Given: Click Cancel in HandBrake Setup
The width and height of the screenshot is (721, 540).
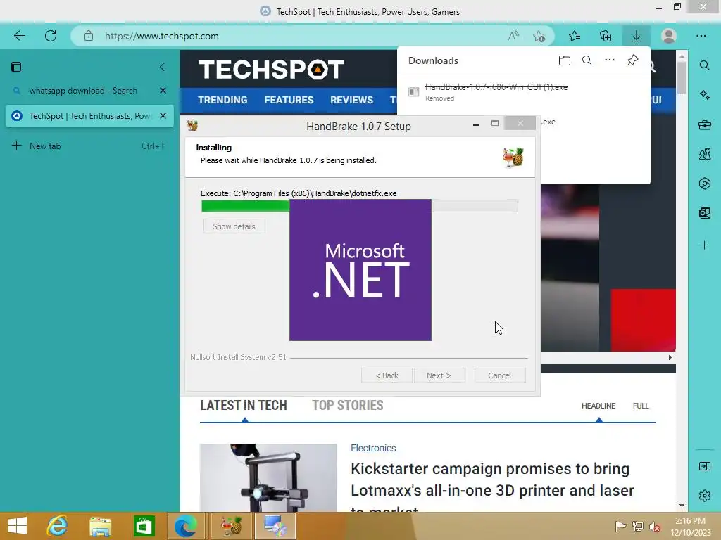Looking at the screenshot, I should point(499,375).
